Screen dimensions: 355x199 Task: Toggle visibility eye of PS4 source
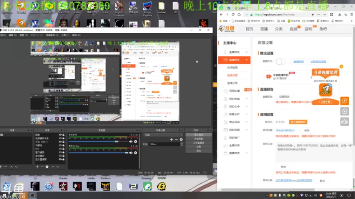(60, 149)
